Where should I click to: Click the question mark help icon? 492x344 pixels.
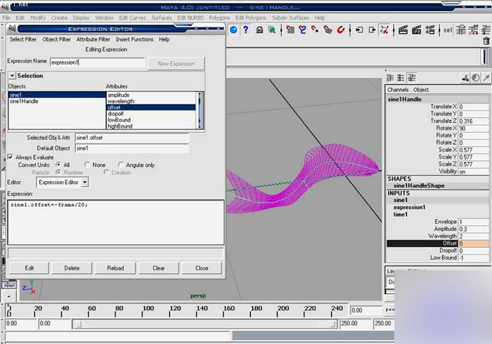[x=246, y=29]
